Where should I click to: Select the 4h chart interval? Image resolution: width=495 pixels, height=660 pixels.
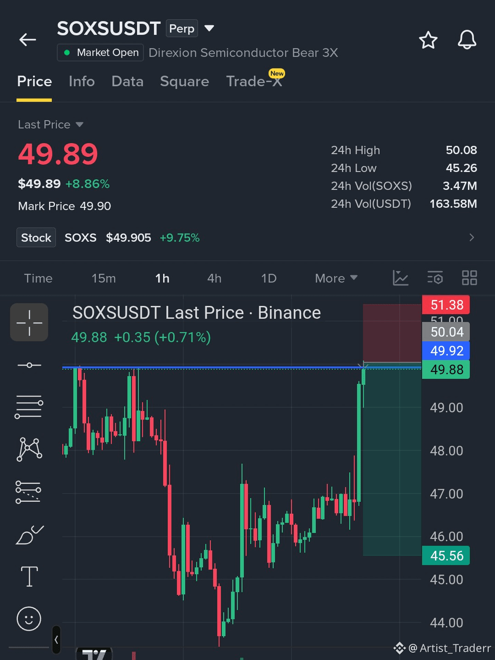click(x=214, y=278)
